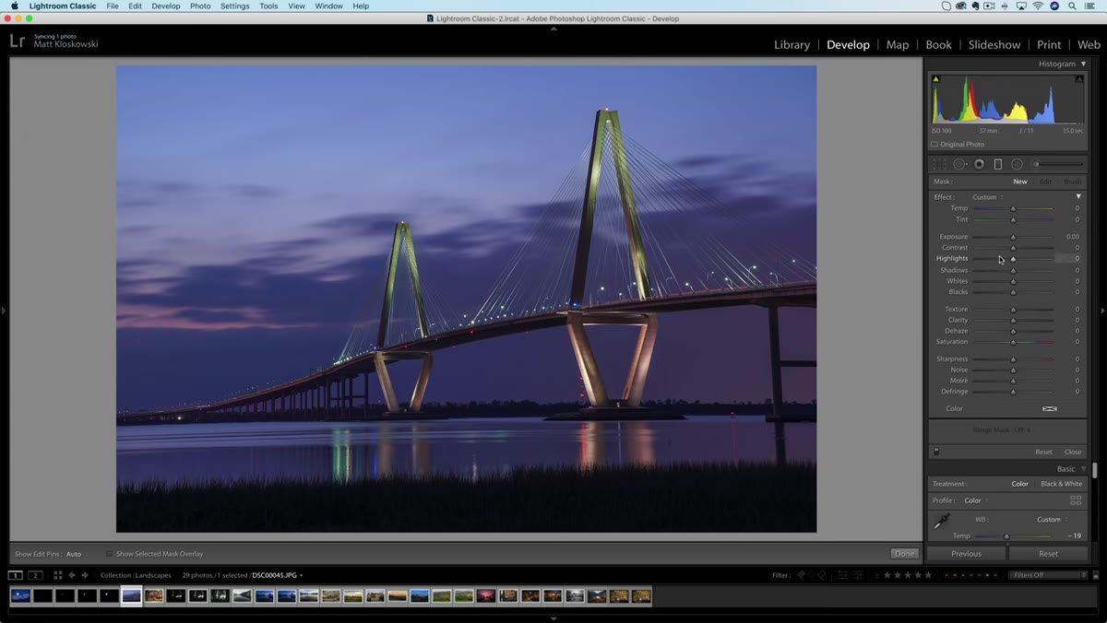Set Treatment to Black & White
This screenshot has height=623, width=1107.
point(1062,484)
